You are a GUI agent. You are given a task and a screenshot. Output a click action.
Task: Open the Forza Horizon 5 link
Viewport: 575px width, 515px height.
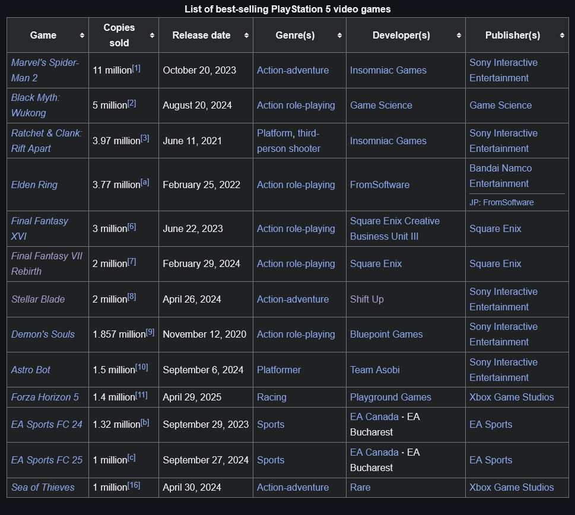tap(45, 397)
